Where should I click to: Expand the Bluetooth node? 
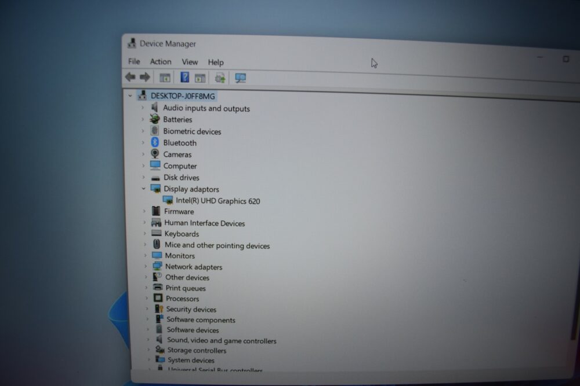click(x=143, y=142)
